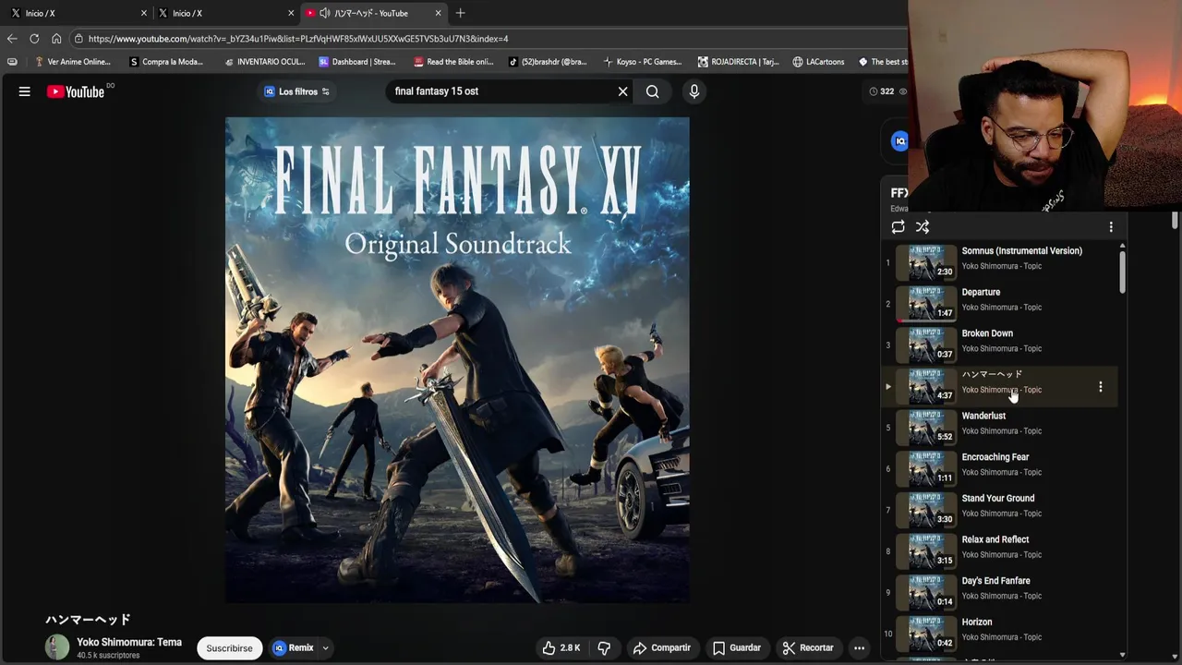The image size is (1182, 665).
Task: Run search with magnifier button
Action: [x=653, y=91]
